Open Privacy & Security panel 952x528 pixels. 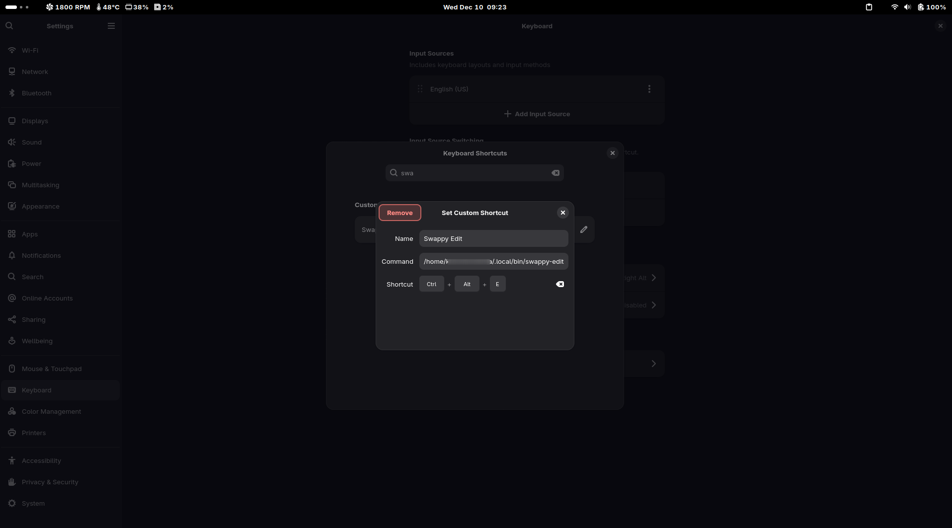click(x=50, y=482)
